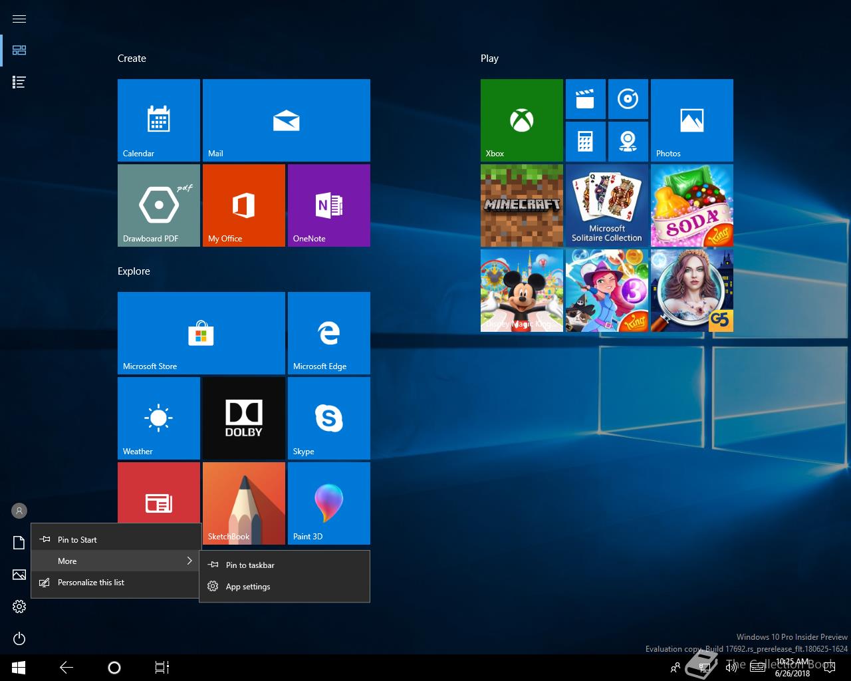Open volume control in tray
The width and height of the screenshot is (851, 681).
pos(731,668)
